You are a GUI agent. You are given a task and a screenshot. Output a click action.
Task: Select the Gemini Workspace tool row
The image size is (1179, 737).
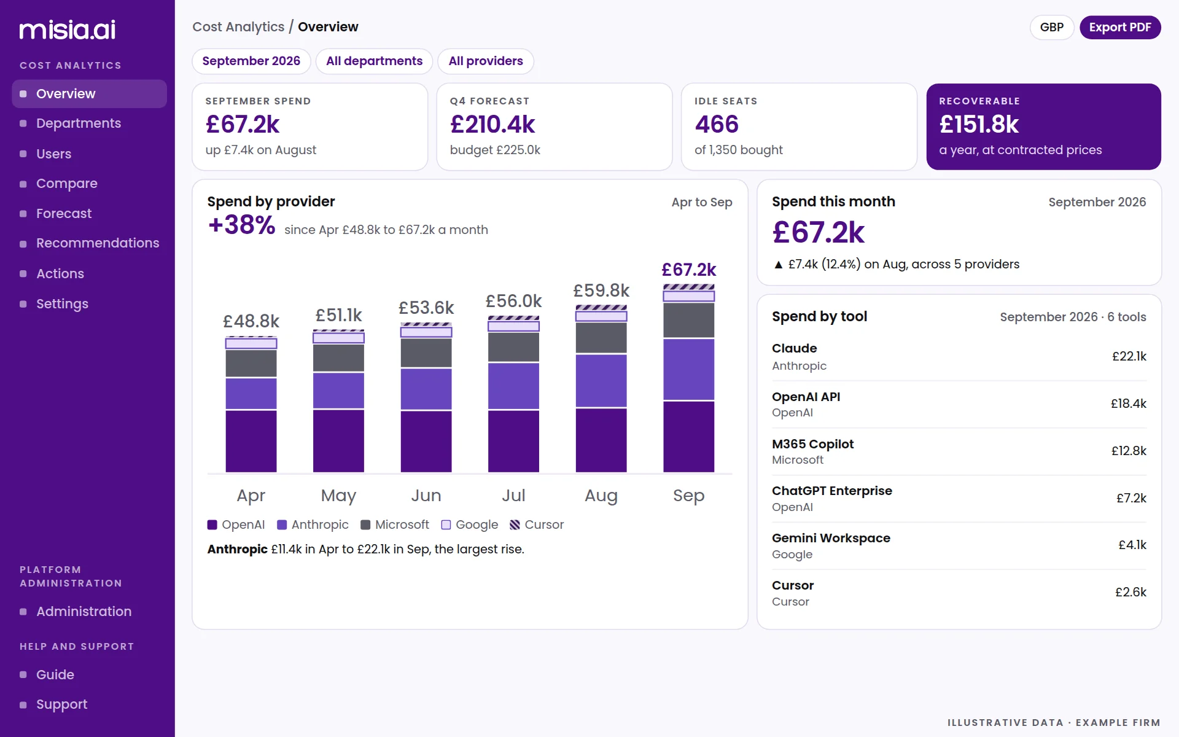coord(959,545)
